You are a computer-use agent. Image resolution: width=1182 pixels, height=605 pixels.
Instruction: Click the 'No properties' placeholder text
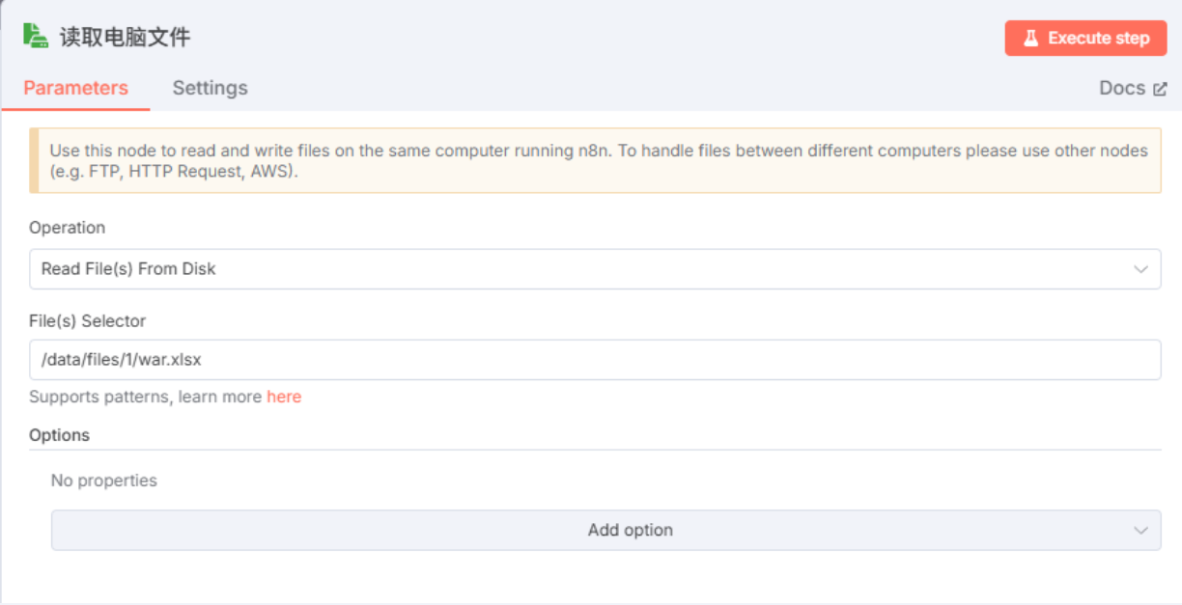tap(103, 481)
